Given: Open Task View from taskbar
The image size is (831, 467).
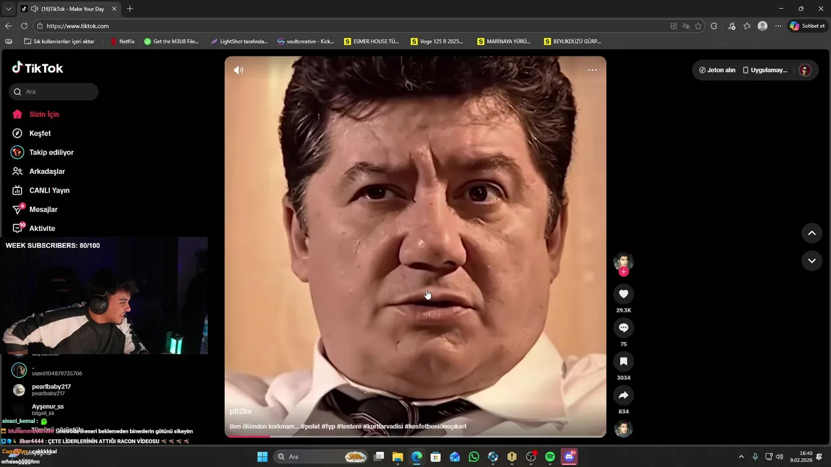Looking at the screenshot, I should (x=379, y=457).
